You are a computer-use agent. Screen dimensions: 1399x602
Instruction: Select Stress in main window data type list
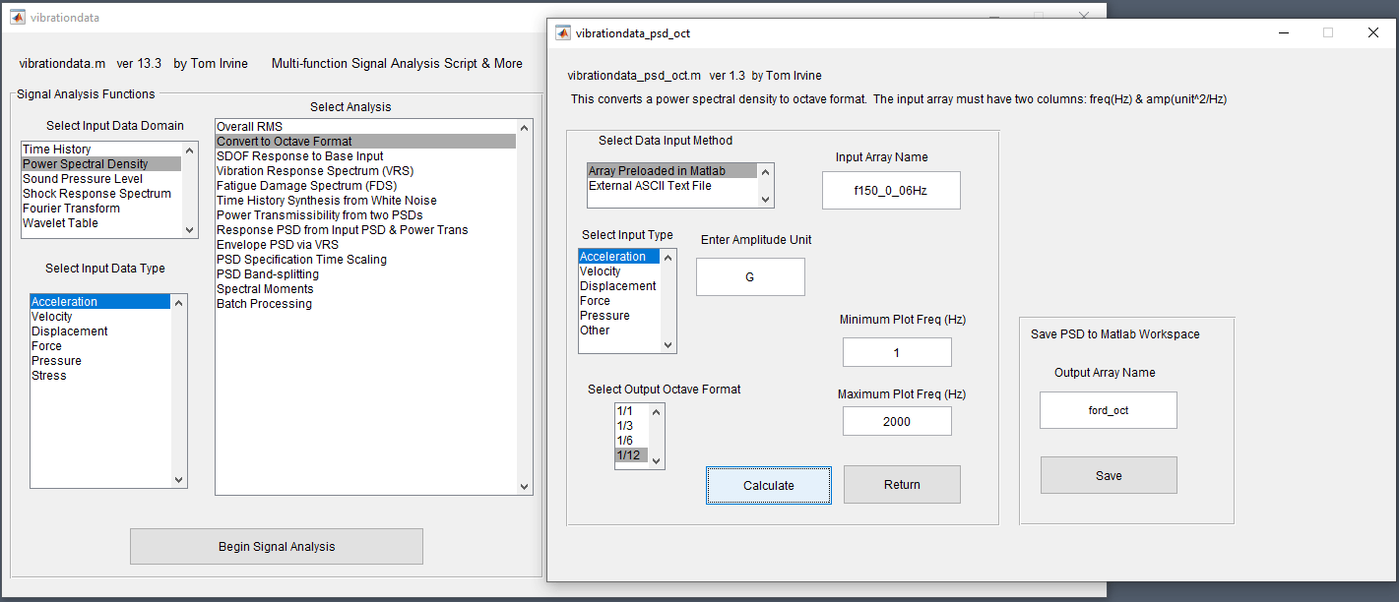click(x=100, y=376)
